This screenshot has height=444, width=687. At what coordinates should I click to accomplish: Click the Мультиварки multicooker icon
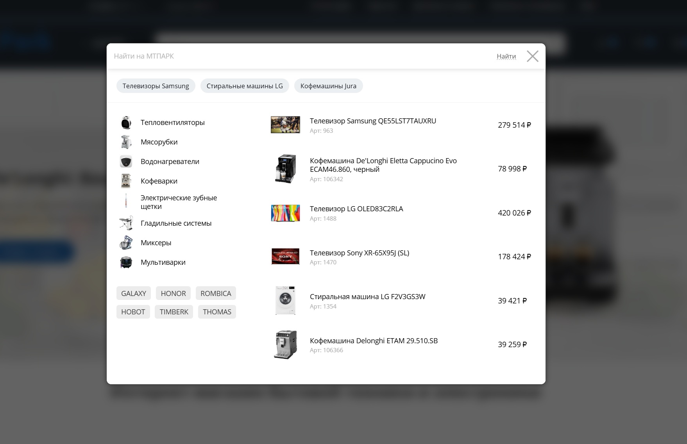126,262
